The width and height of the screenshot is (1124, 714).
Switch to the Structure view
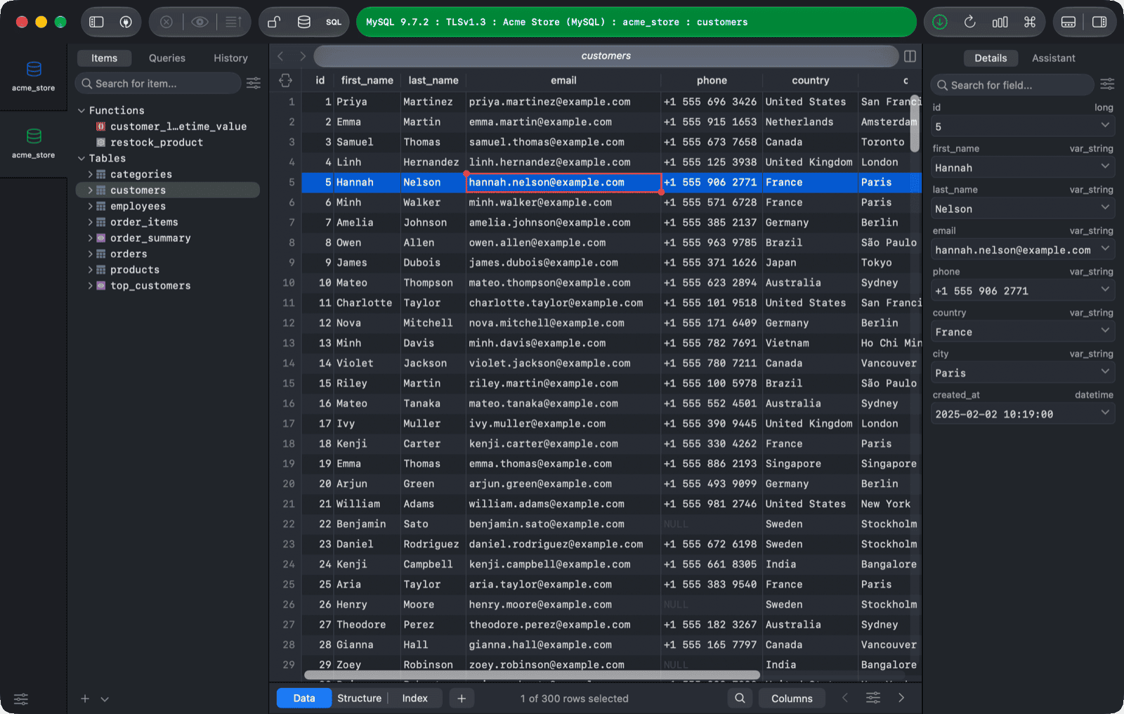click(359, 698)
